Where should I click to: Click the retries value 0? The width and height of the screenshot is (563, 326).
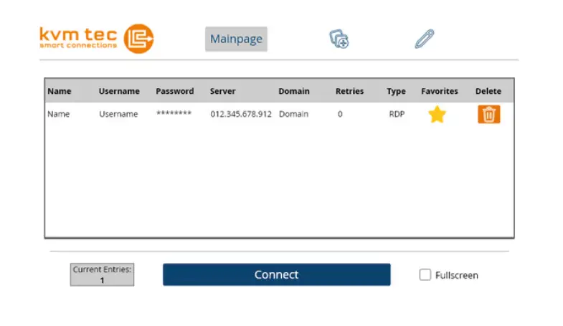click(x=340, y=114)
